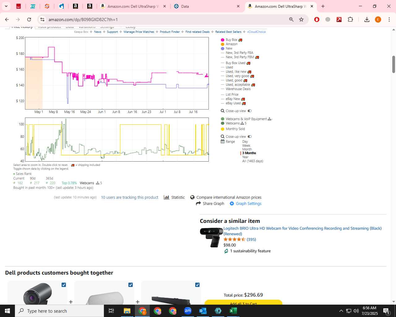Click 'Related Best Sellers' link
This screenshot has height=317, width=396.
[x=228, y=32]
